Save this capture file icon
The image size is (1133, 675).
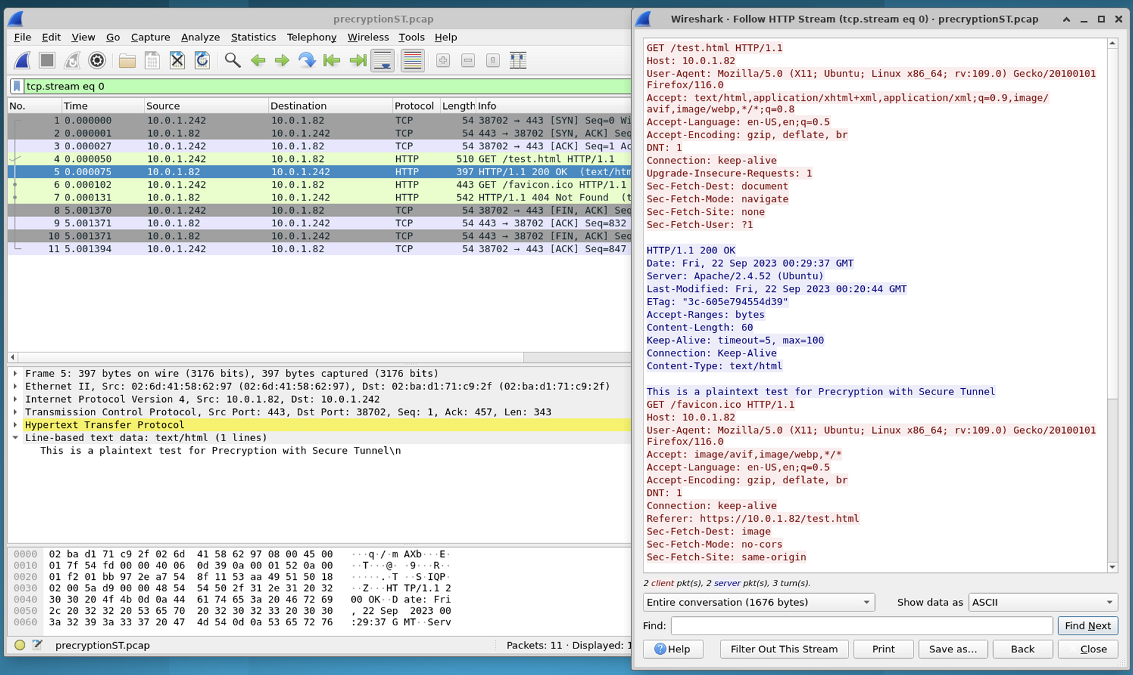152,61
